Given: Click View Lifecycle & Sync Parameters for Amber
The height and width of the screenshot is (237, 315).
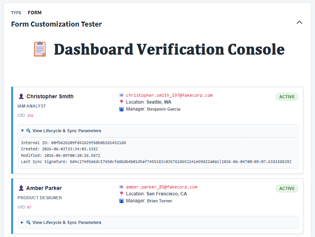Looking at the screenshot, I should (67, 222).
